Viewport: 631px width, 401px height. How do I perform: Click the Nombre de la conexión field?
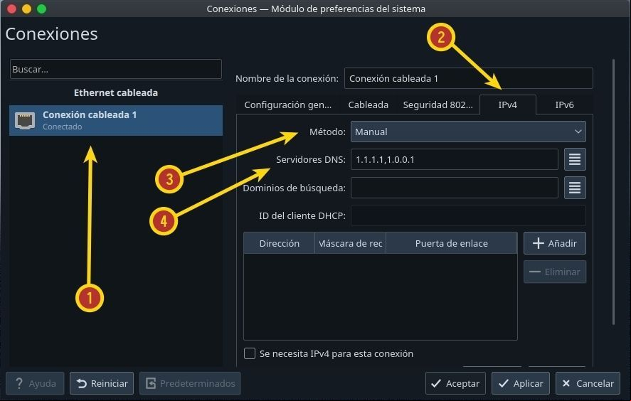(468, 78)
